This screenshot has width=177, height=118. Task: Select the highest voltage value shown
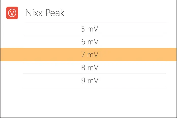90,81
